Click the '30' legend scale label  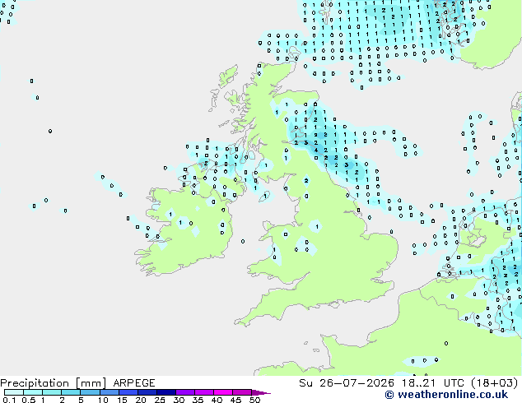179,400
